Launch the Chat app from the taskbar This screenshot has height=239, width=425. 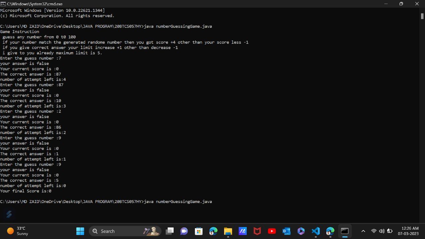pos(184,231)
